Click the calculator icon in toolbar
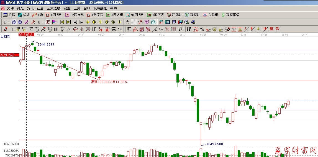This screenshot has width=318, height=157. [168, 22]
